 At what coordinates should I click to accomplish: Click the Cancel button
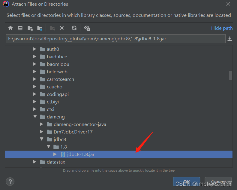[218, 182]
